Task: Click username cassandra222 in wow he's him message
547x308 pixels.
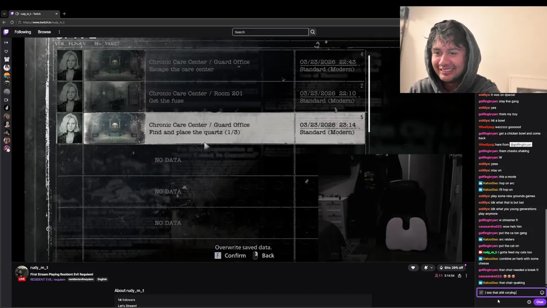Action: coord(488,227)
